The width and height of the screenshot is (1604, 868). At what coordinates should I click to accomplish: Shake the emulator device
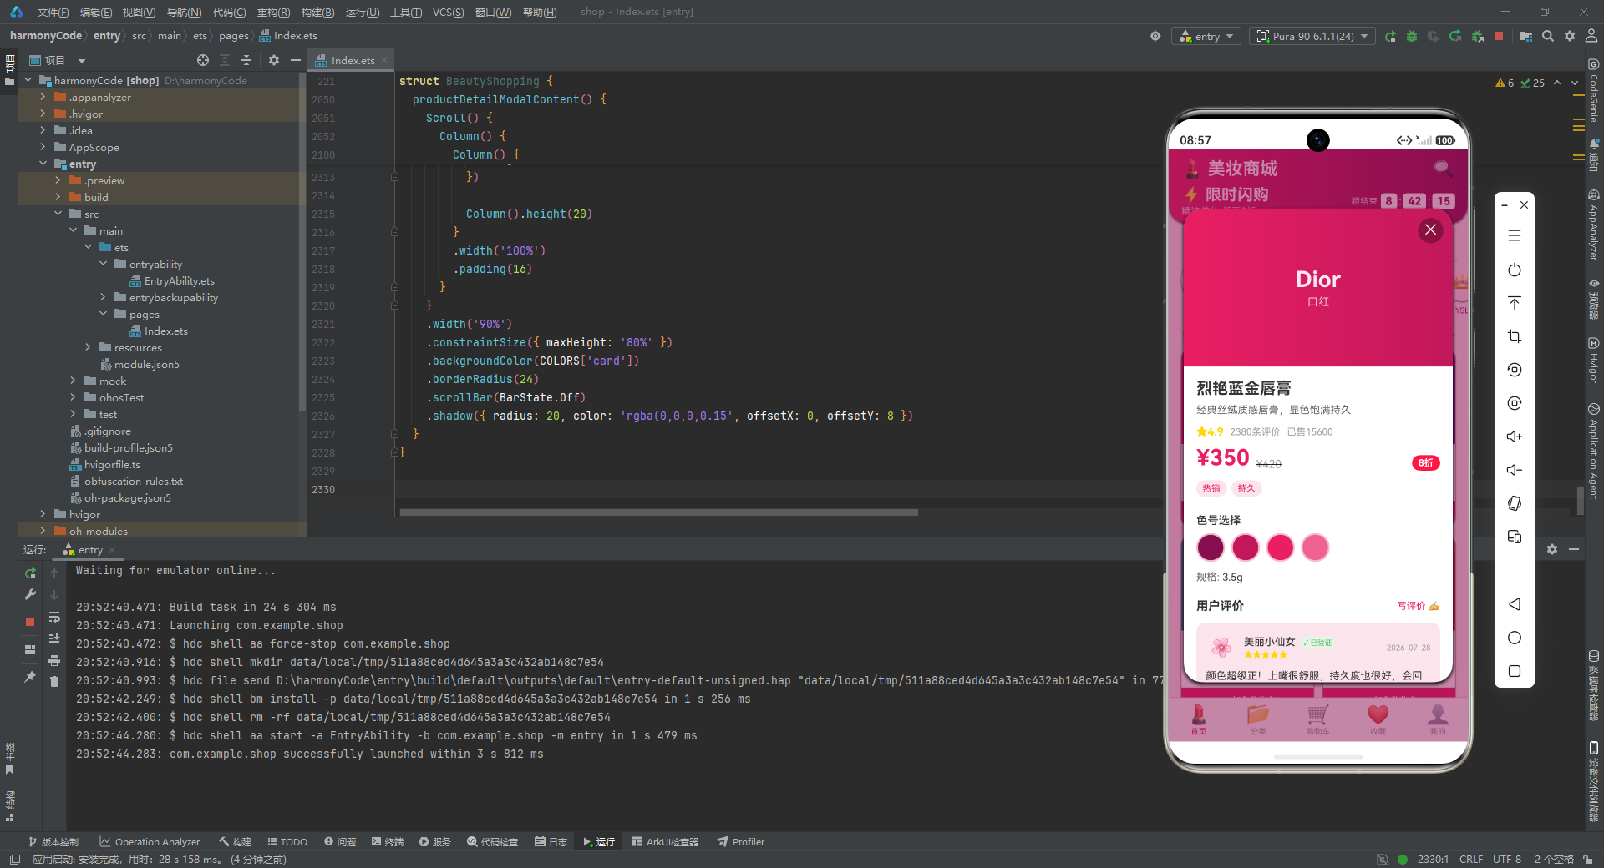(x=1515, y=503)
